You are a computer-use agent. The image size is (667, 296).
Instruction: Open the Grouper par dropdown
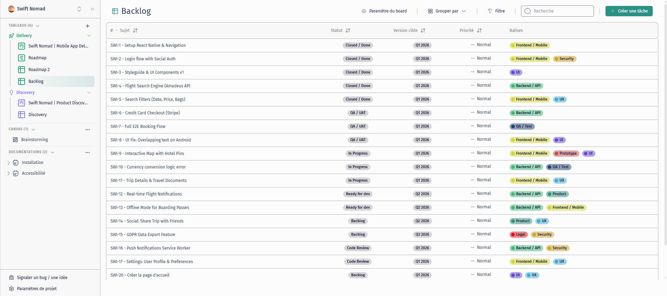(x=447, y=11)
